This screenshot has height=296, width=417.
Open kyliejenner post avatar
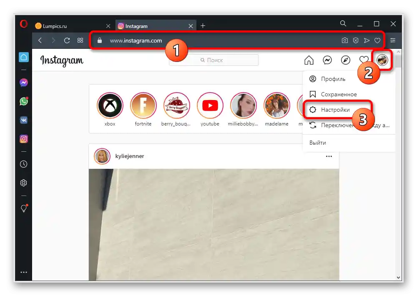[x=102, y=156]
